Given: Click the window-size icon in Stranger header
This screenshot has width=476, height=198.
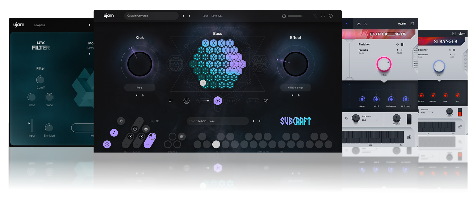Looking at the screenshot, I should point(454,34).
